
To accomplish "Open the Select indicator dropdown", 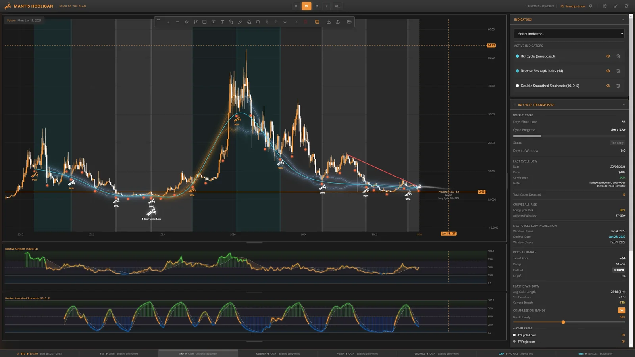I will pyautogui.click(x=569, y=34).
